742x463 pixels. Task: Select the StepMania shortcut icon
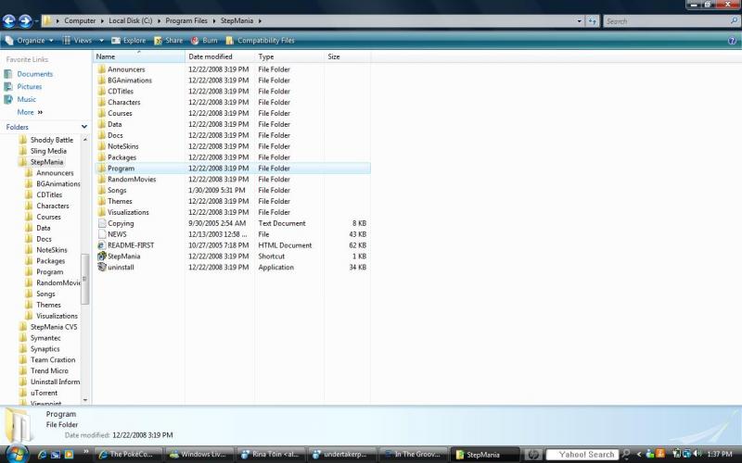pyautogui.click(x=102, y=257)
